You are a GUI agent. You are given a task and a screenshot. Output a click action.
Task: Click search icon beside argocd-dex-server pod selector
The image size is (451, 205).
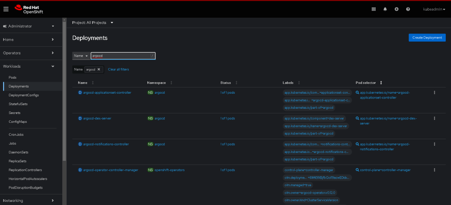coord(357,118)
